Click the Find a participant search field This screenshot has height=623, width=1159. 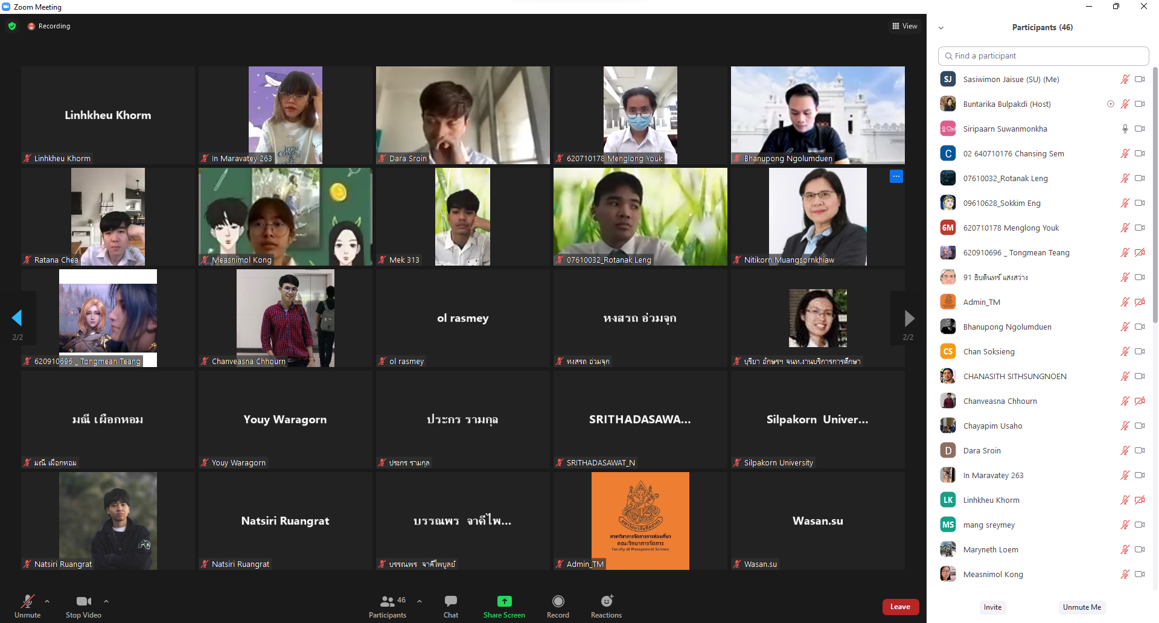pos(1043,56)
